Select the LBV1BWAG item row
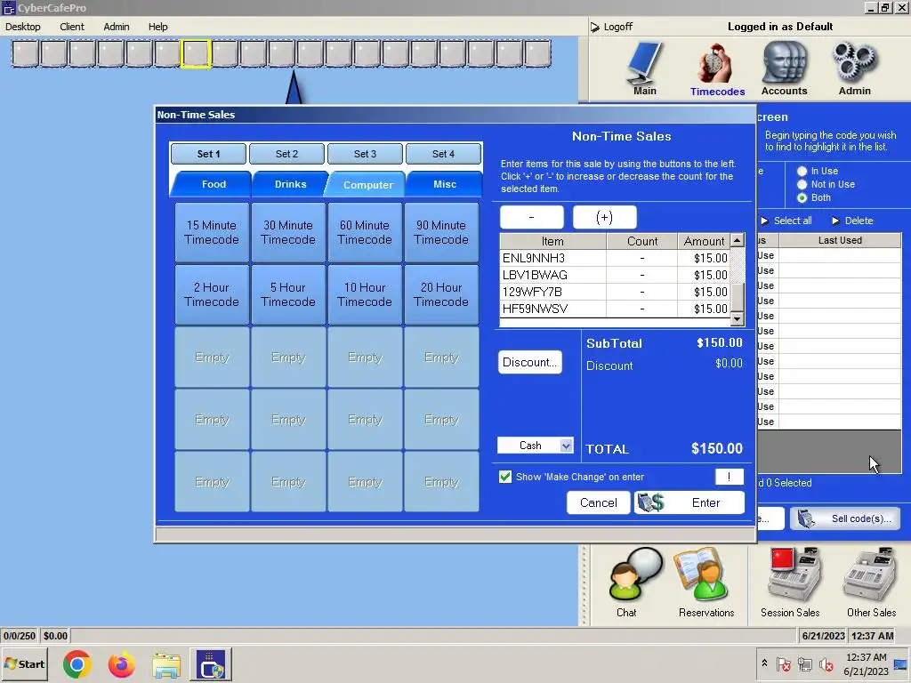The width and height of the screenshot is (911, 683). 614,275
